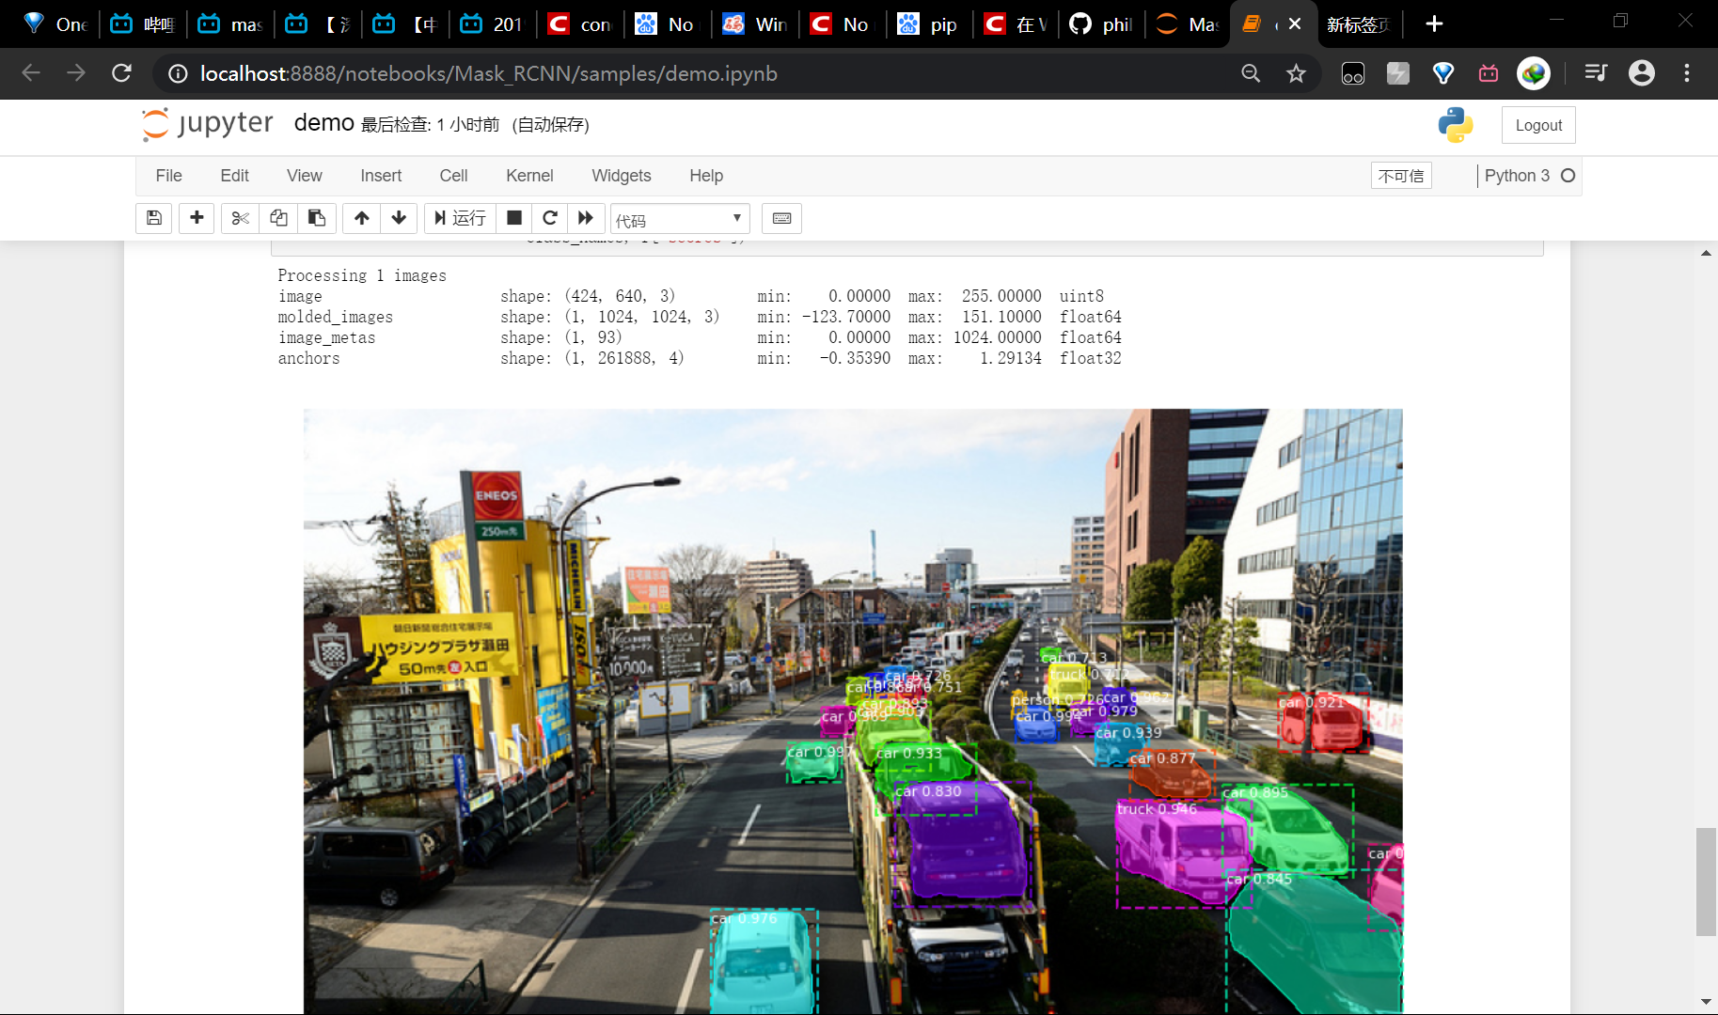Open the red bilibili extension icon
This screenshot has height=1015, width=1718.
point(1489,73)
